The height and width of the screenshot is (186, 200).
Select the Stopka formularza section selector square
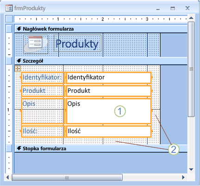[9, 148]
